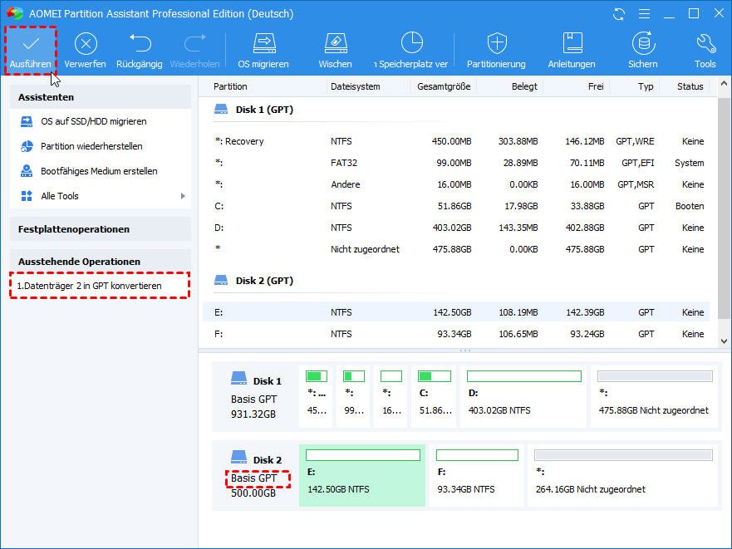Open Alle Tools entry
This screenshot has height=549, width=732.
click(x=60, y=196)
